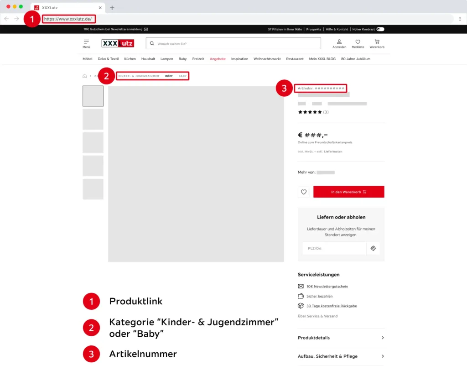The image size is (467, 386).
Task: Add product to wishlist with heart button
Action: pos(304,192)
